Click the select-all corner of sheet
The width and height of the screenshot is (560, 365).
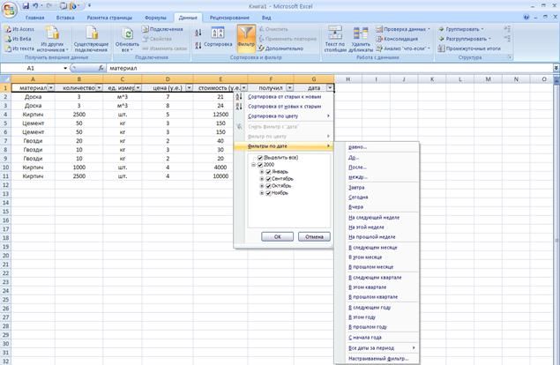(5, 79)
